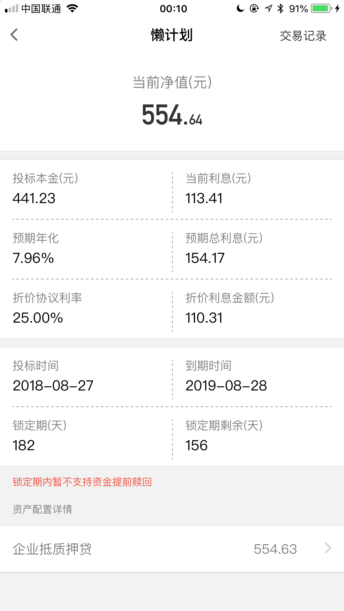The height and width of the screenshot is (611, 344).
Task: Open 交易记录 transaction records
Action: [x=303, y=36]
